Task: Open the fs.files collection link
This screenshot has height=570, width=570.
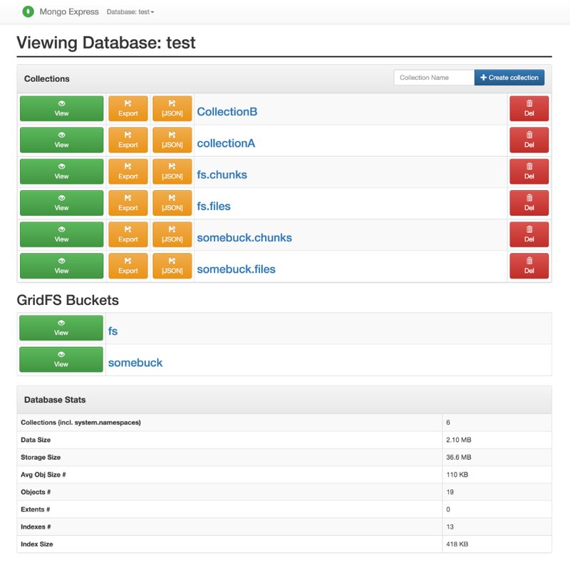Action: [214, 206]
